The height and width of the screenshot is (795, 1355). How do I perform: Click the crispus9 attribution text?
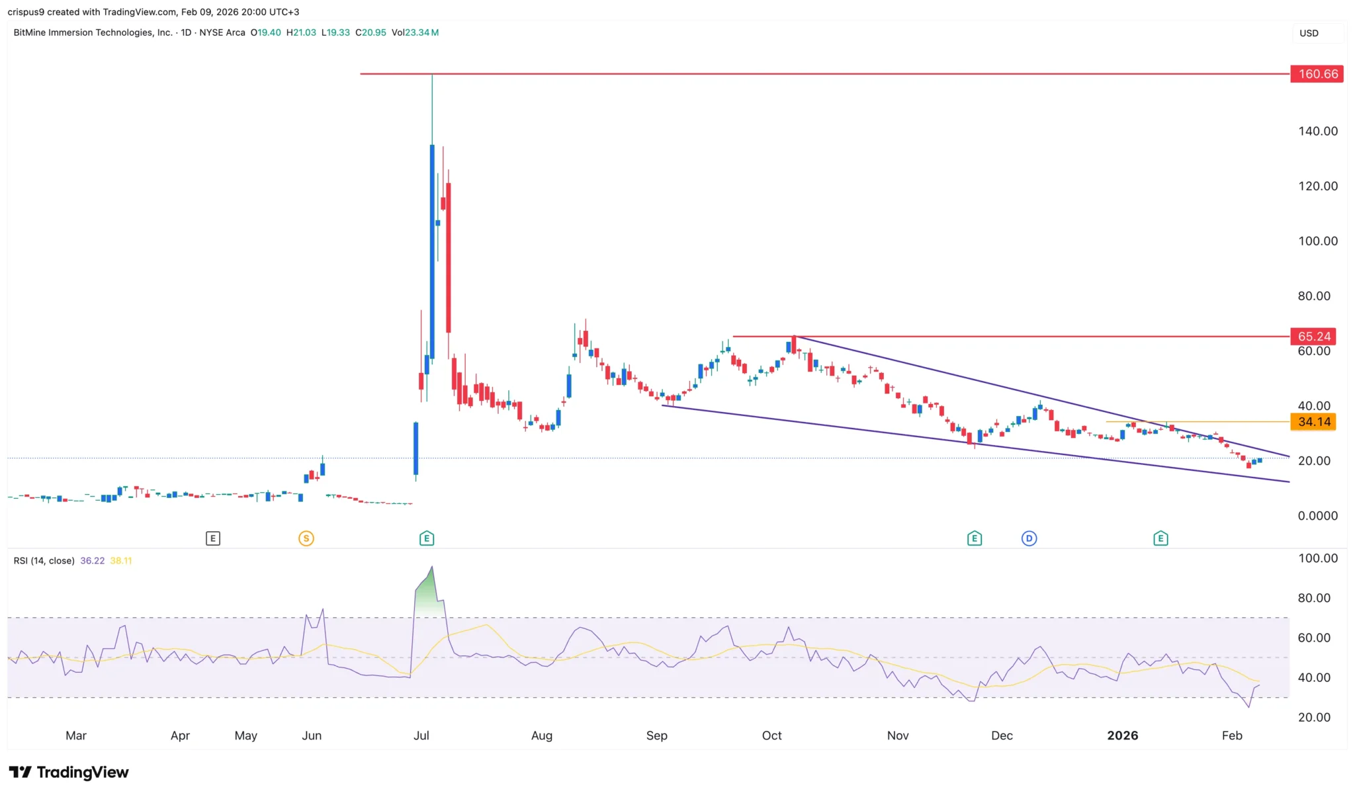tap(30, 11)
